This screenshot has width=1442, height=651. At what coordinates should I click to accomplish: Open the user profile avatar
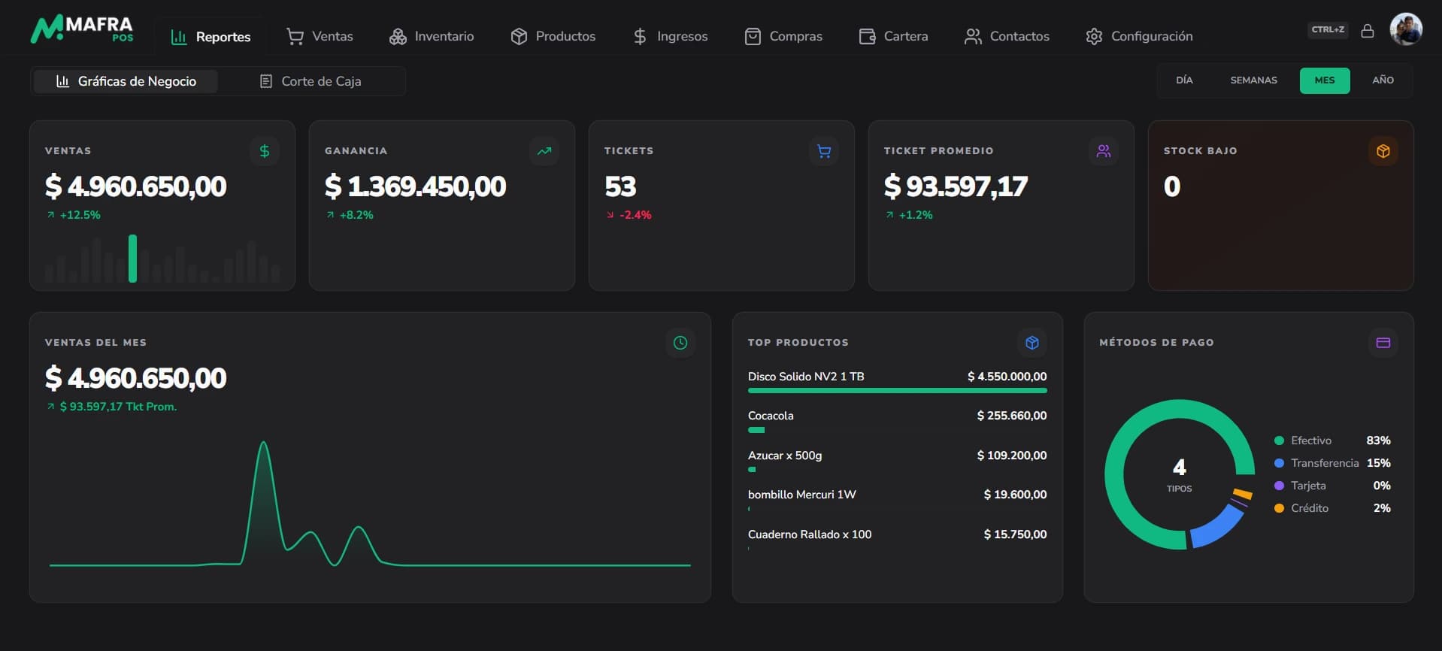1406,29
